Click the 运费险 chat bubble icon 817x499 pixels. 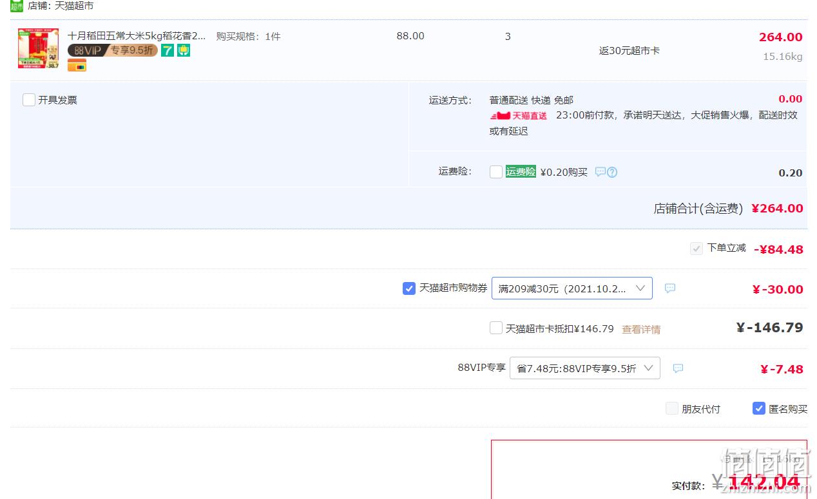[600, 172]
